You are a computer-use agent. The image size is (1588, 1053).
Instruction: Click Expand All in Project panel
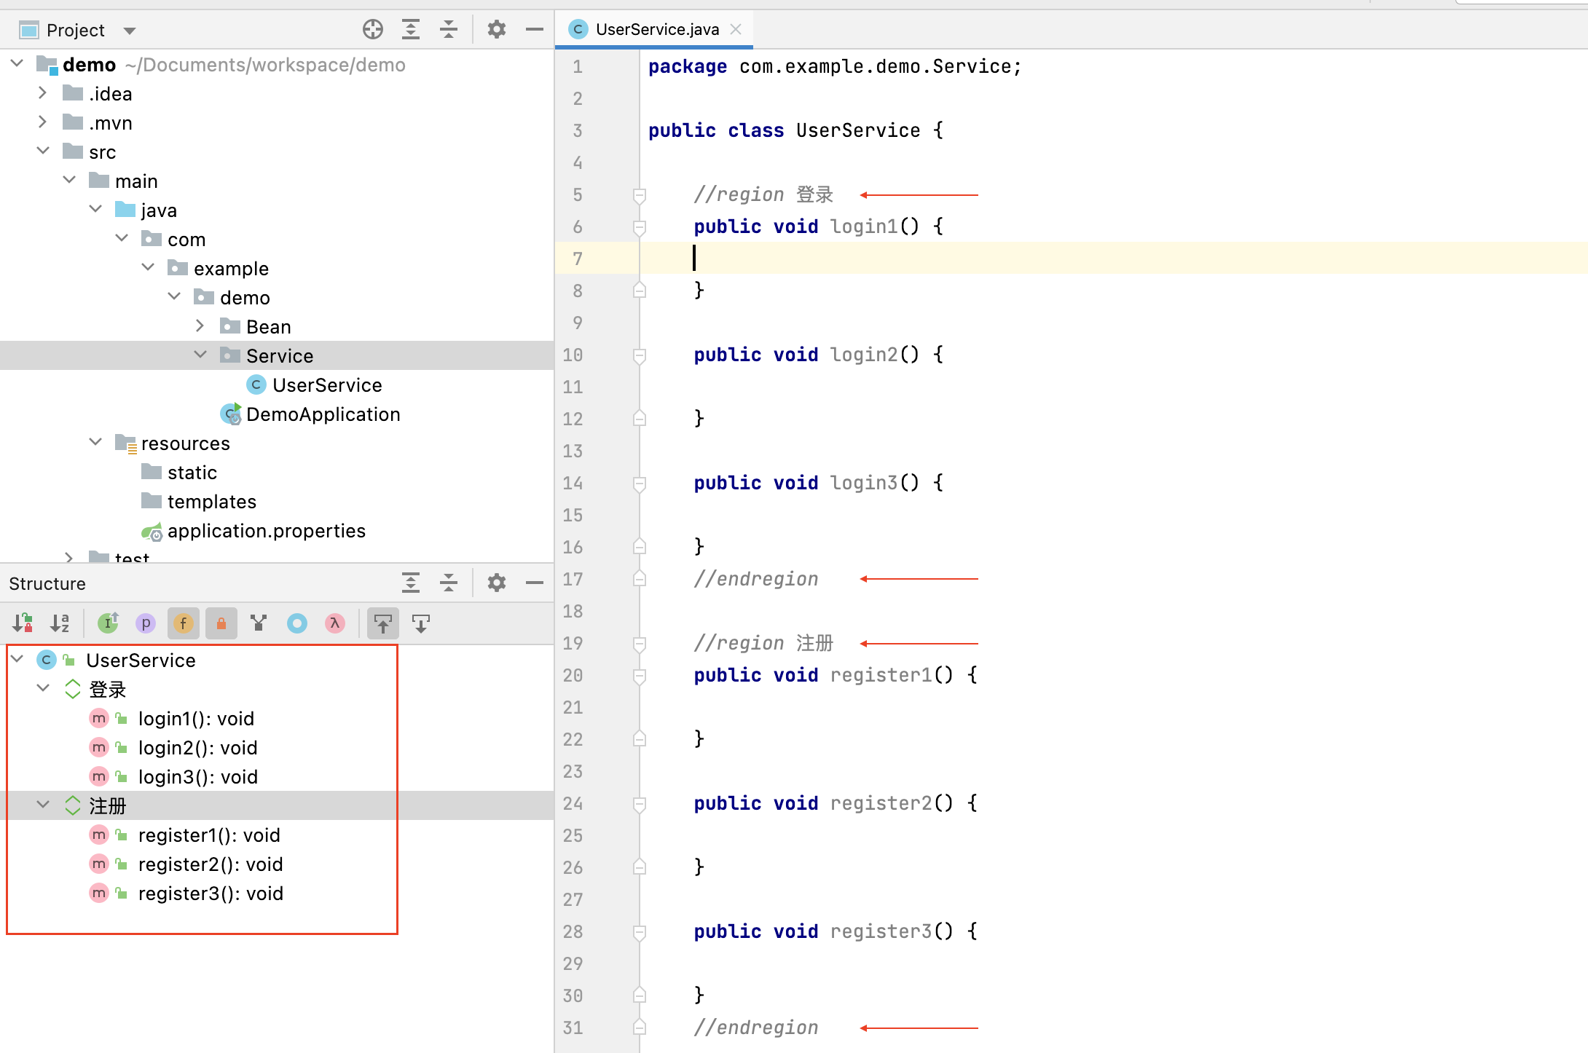(411, 29)
